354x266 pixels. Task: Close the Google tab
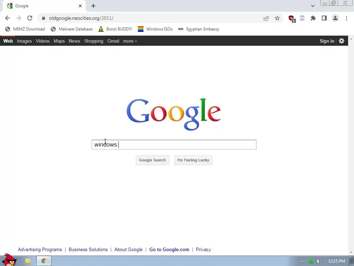(x=80, y=6)
